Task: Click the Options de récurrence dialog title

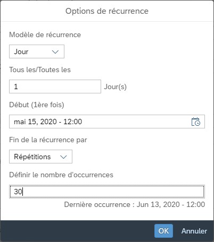Action: (x=107, y=11)
